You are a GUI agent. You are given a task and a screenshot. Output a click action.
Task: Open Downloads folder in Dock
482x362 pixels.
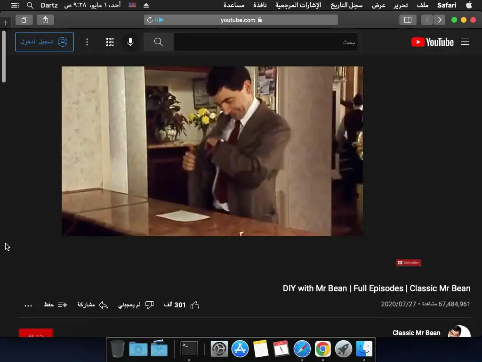pos(138,349)
